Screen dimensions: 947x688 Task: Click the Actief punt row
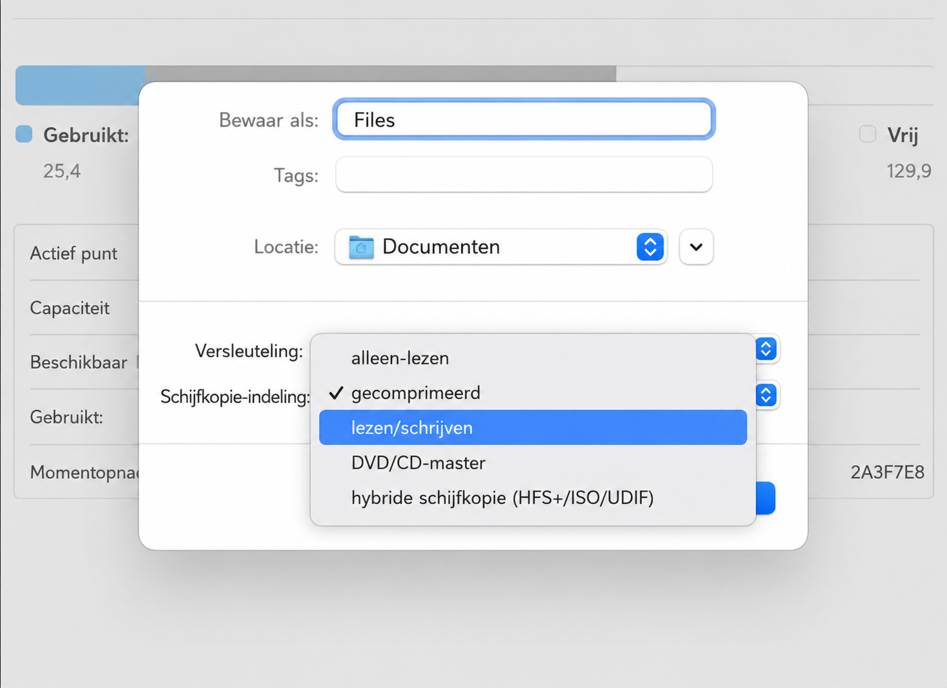tap(73, 254)
